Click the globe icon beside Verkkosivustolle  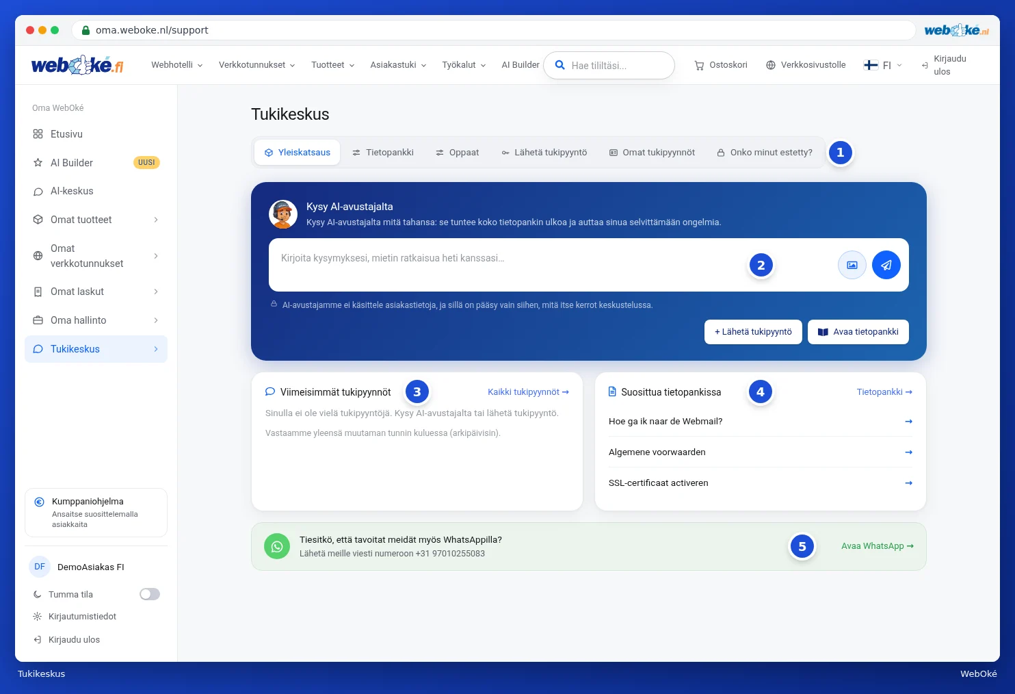tap(771, 65)
